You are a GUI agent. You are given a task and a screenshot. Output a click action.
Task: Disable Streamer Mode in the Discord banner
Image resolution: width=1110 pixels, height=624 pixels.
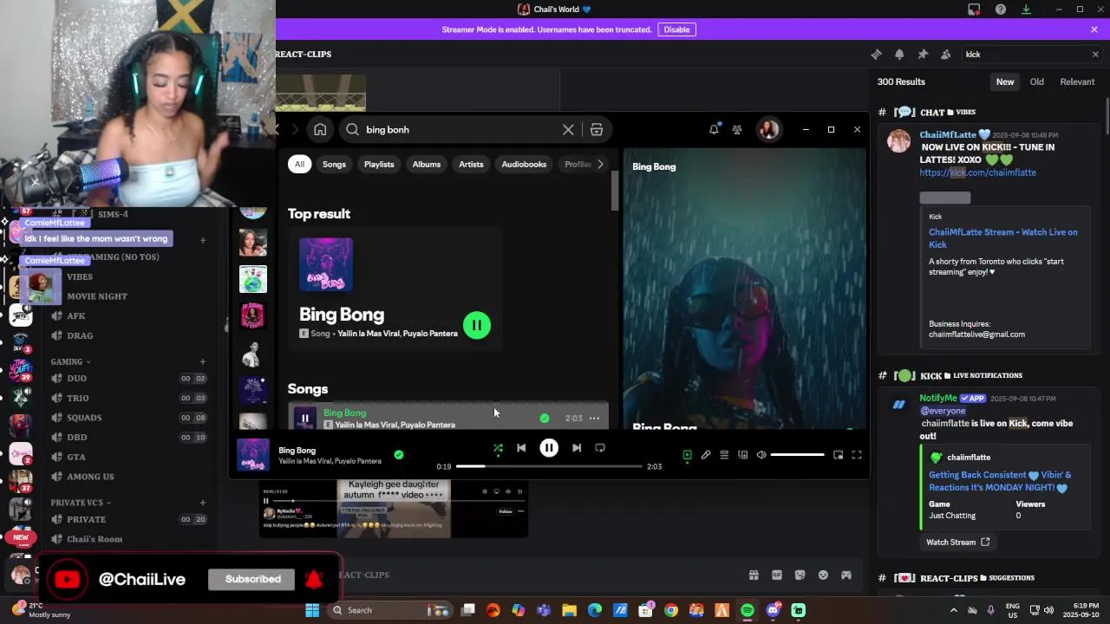(x=676, y=29)
